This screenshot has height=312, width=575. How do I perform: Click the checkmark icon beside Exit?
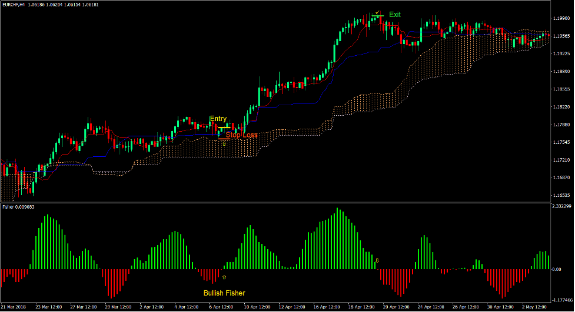378,12
